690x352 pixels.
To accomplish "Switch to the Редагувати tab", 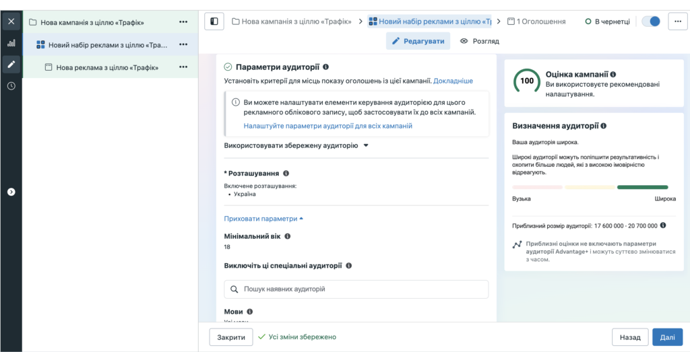I will click(418, 41).
